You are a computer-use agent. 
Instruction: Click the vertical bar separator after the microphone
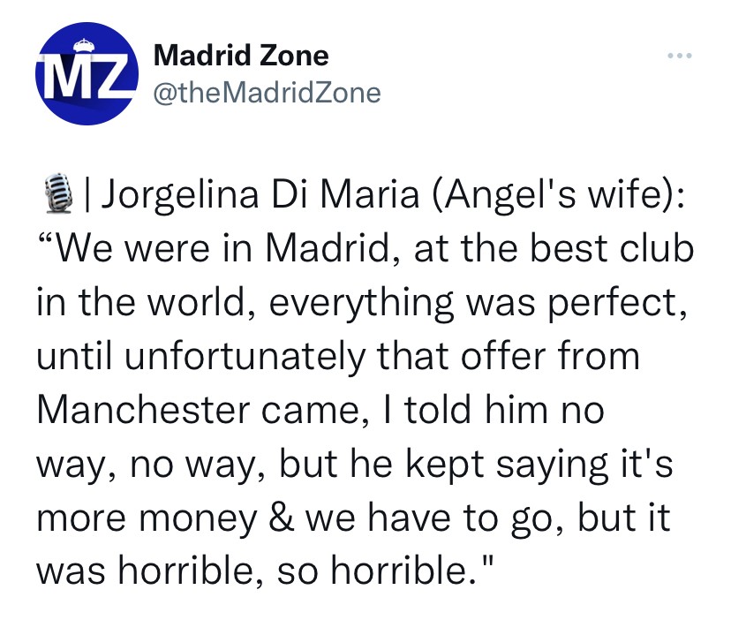(89, 194)
